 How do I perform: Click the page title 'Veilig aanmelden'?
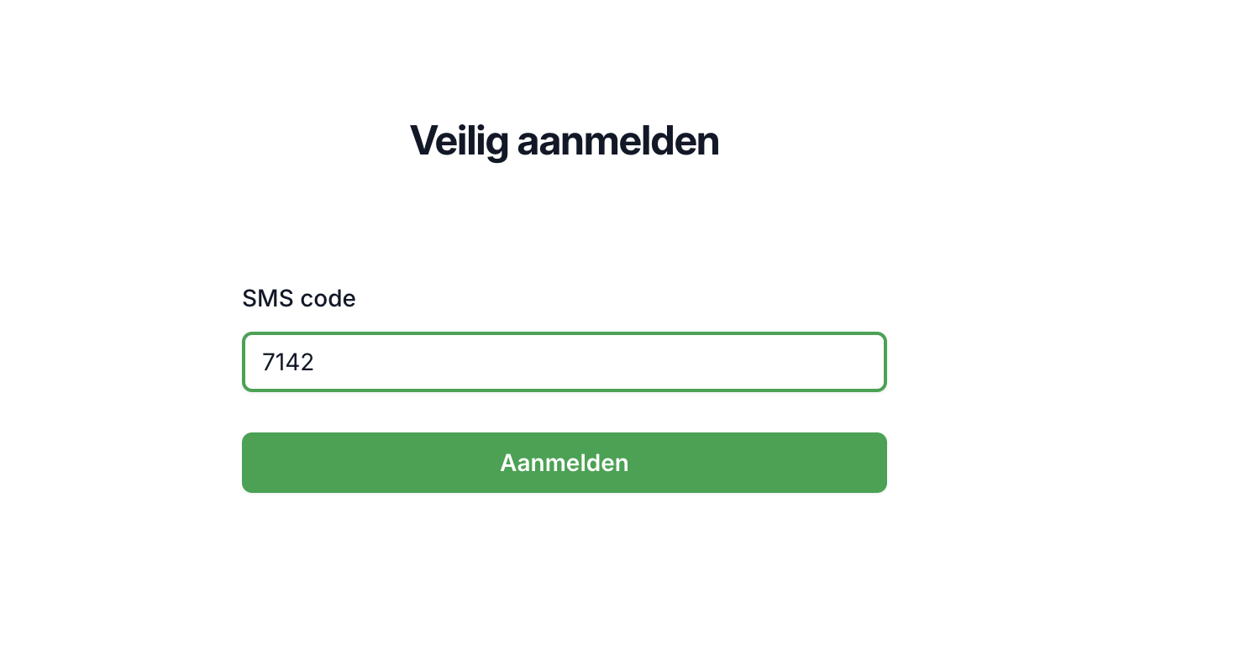pyautogui.click(x=564, y=140)
